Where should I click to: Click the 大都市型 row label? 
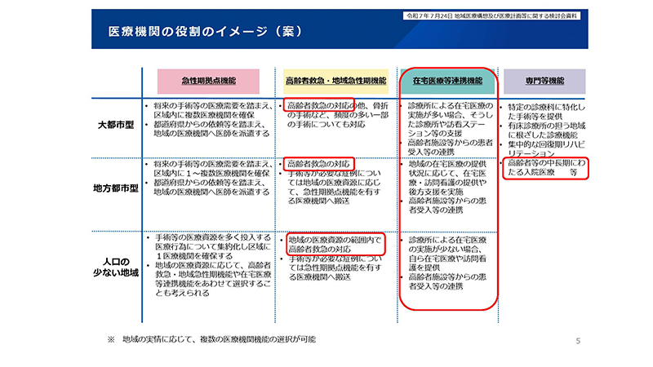click(x=116, y=126)
